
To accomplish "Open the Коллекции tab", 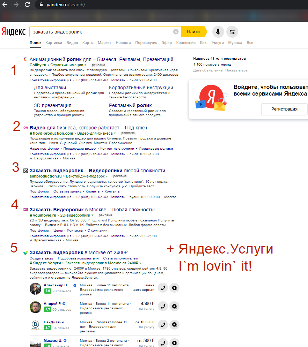I will pyautogui.click(x=186, y=43).
